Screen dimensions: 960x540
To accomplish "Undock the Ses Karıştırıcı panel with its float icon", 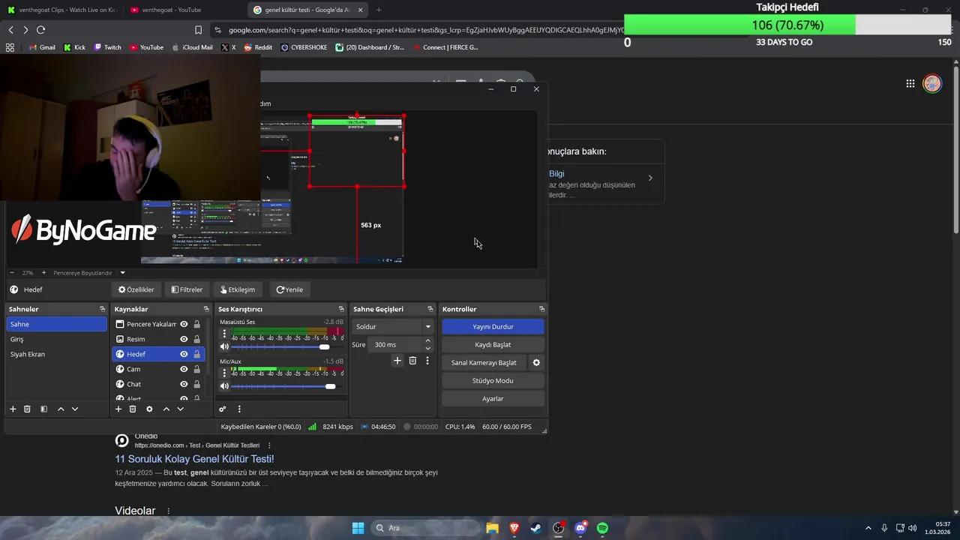I will point(341,309).
